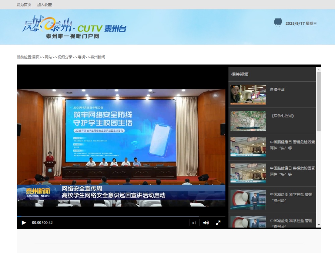Open the x1 playback speed selector
Viewport: 335px width, 253px height.
click(194, 222)
